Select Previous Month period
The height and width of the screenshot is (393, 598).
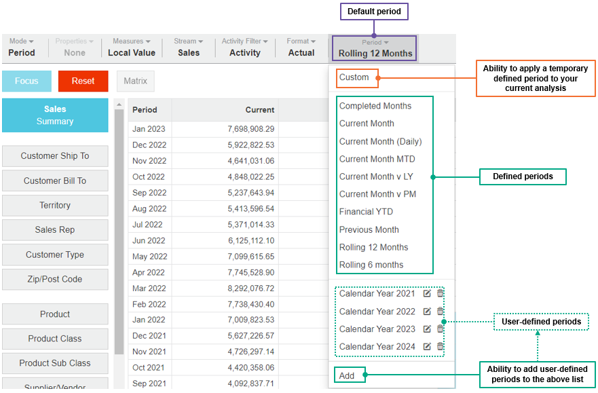click(x=369, y=229)
